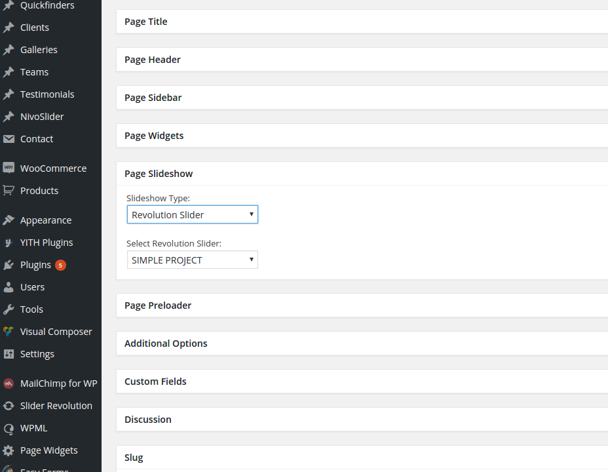This screenshot has height=472, width=608.
Task: Click the Slider Revolution refresh icon
Action: (x=9, y=406)
